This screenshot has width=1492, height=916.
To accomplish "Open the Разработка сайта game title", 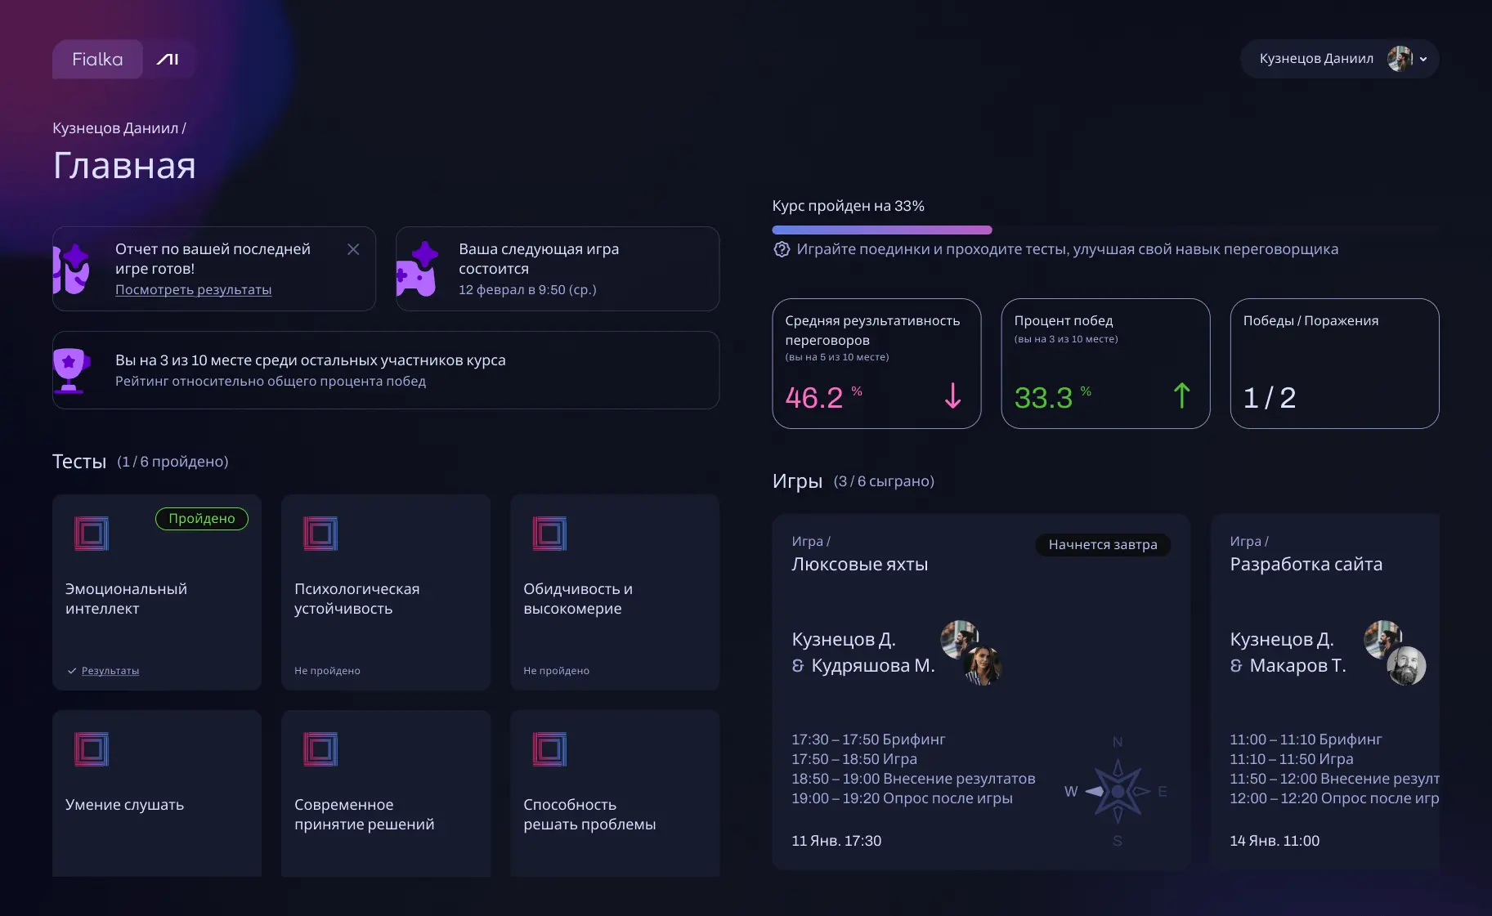I will [x=1306, y=565].
